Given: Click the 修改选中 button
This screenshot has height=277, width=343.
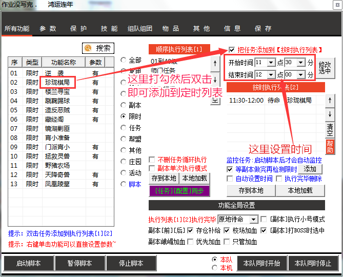Looking at the screenshot, I should [x=325, y=68].
